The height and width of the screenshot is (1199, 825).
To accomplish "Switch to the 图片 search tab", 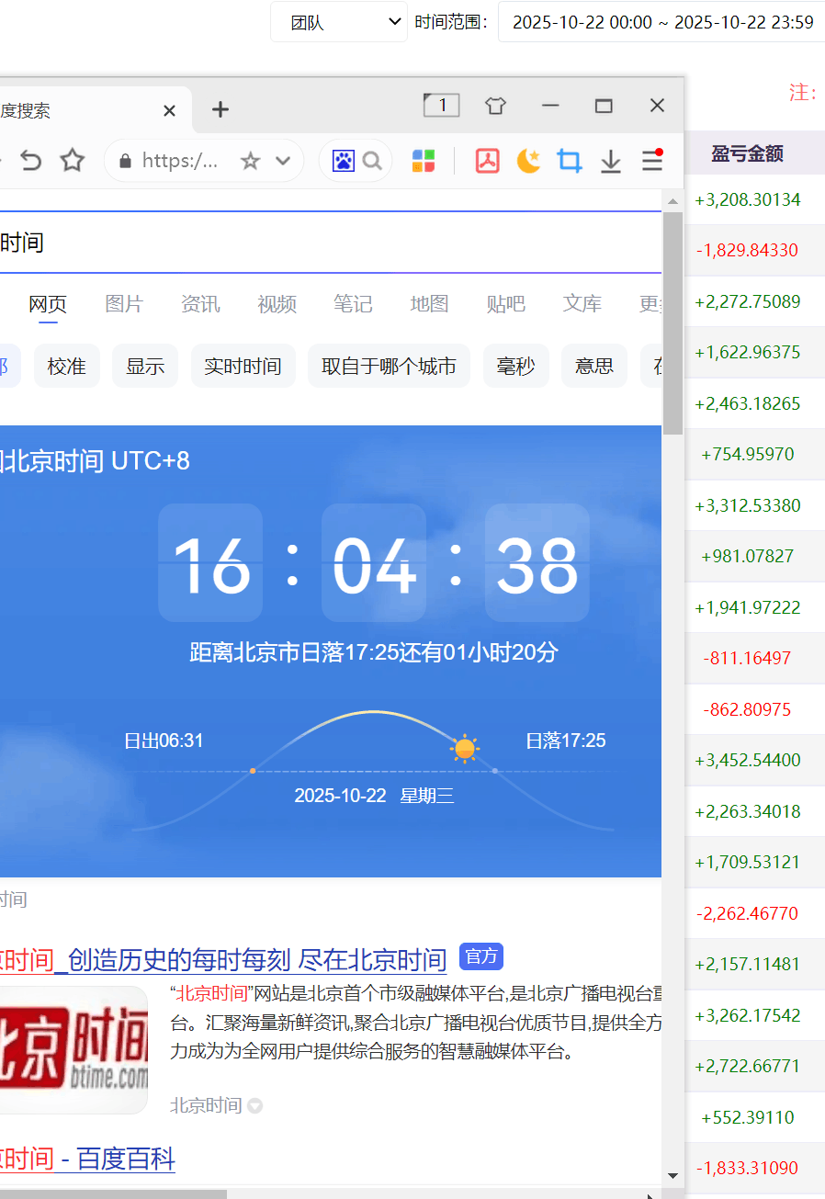I will click(124, 304).
